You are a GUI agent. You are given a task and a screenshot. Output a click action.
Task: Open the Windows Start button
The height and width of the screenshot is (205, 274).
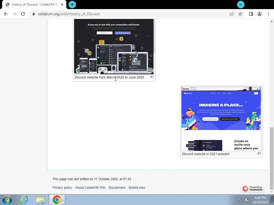pos(7,200)
